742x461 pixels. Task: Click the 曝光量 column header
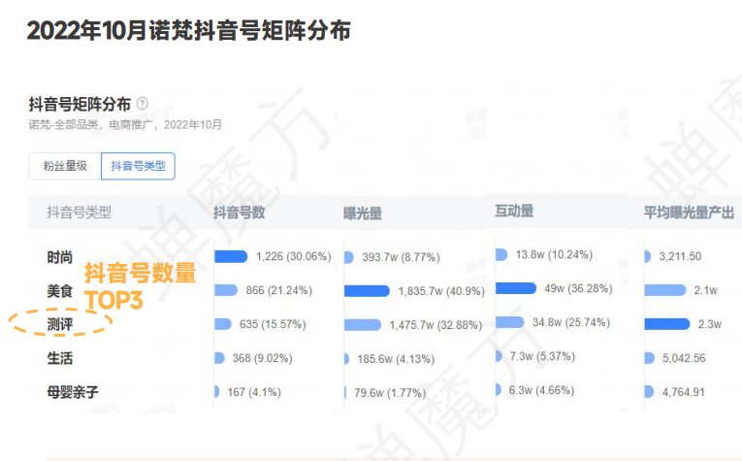click(363, 214)
